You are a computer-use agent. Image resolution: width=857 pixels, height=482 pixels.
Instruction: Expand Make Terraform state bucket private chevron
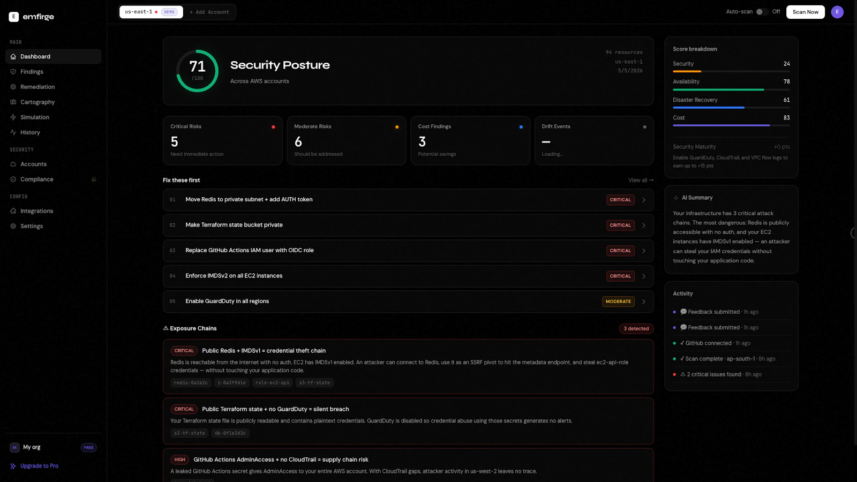644,225
